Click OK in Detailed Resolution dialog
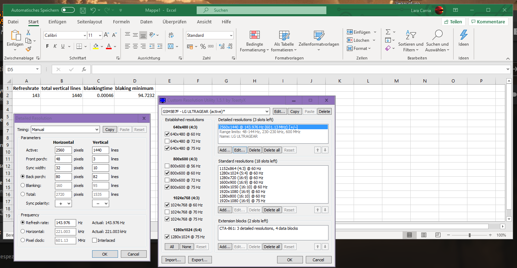The image size is (517, 268). [105, 254]
